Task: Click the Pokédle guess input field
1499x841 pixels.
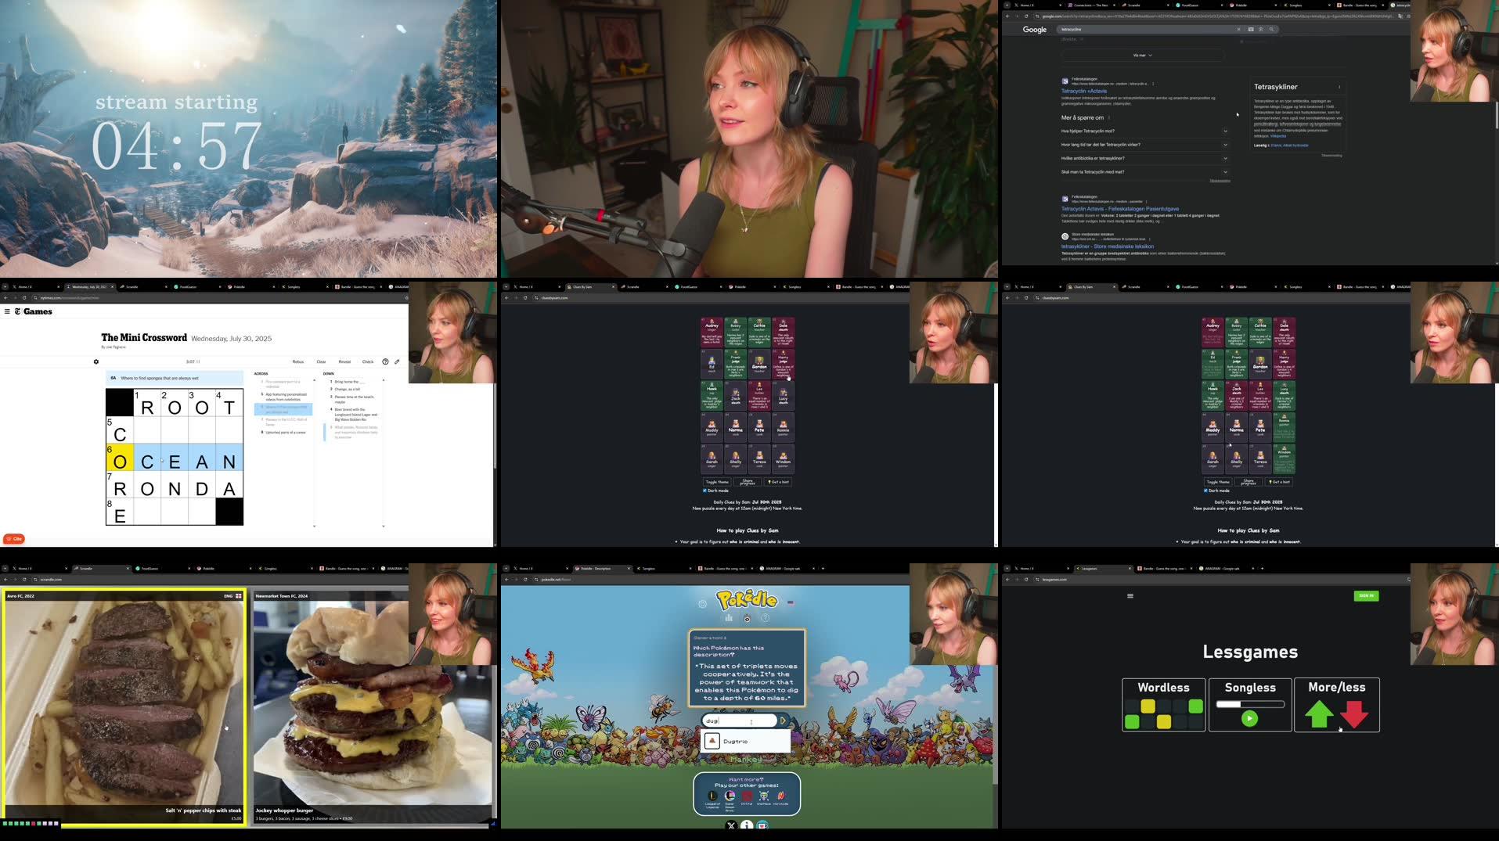Action: 740,721
